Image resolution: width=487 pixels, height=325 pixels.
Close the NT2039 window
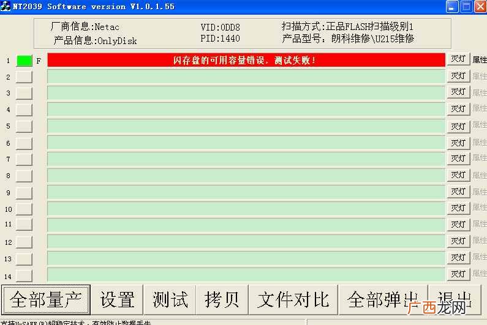click(480, 7)
